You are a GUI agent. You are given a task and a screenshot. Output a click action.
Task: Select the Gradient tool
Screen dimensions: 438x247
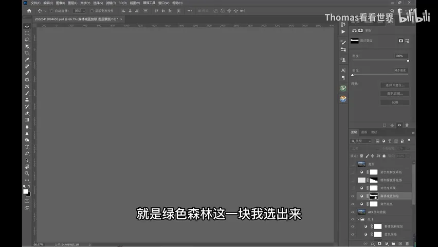point(27,120)
